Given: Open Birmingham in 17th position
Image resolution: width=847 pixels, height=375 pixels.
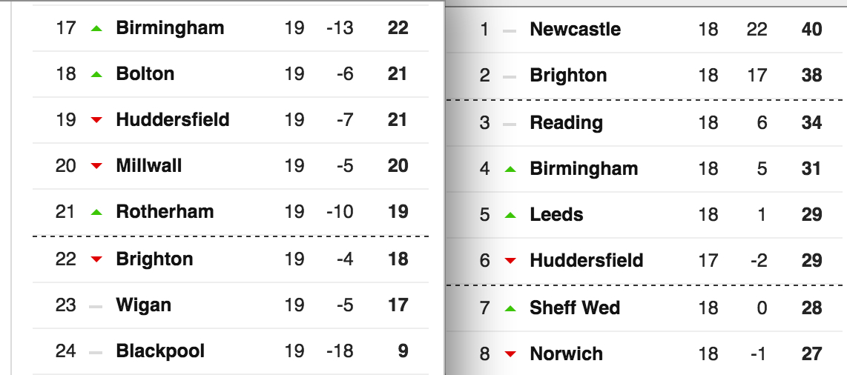Looking at the screenshot, I should tap(170, 27).
